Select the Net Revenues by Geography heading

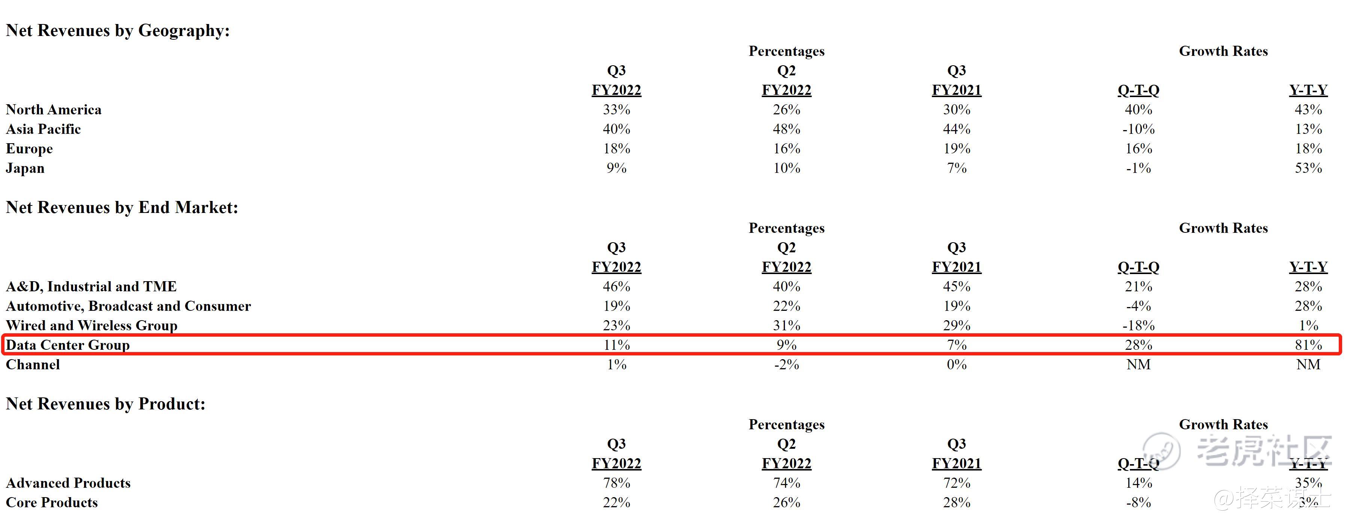pos(118,31)
